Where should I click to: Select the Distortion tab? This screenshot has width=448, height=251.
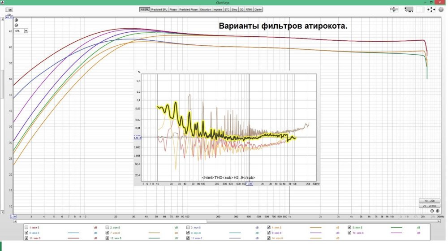pos(206,9)
